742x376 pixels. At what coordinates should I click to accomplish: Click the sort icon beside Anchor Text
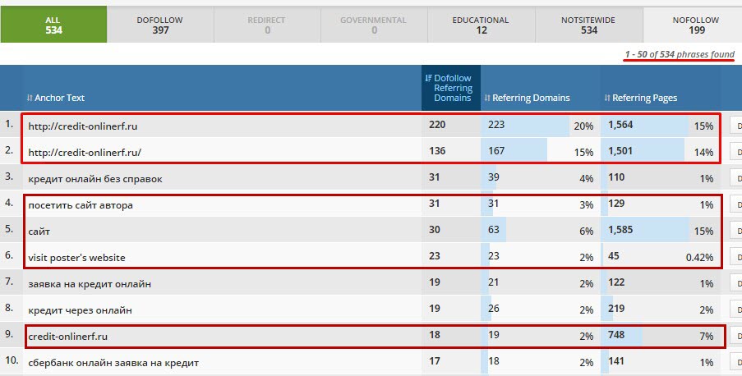pos(30,98)
